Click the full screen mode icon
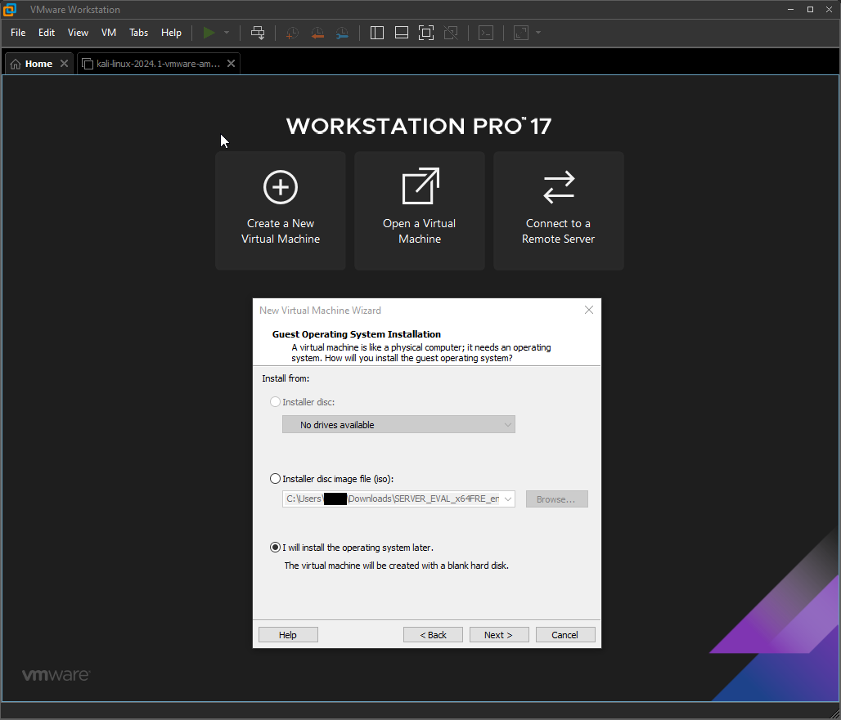The image size is (841, 720). click(426, 33)
